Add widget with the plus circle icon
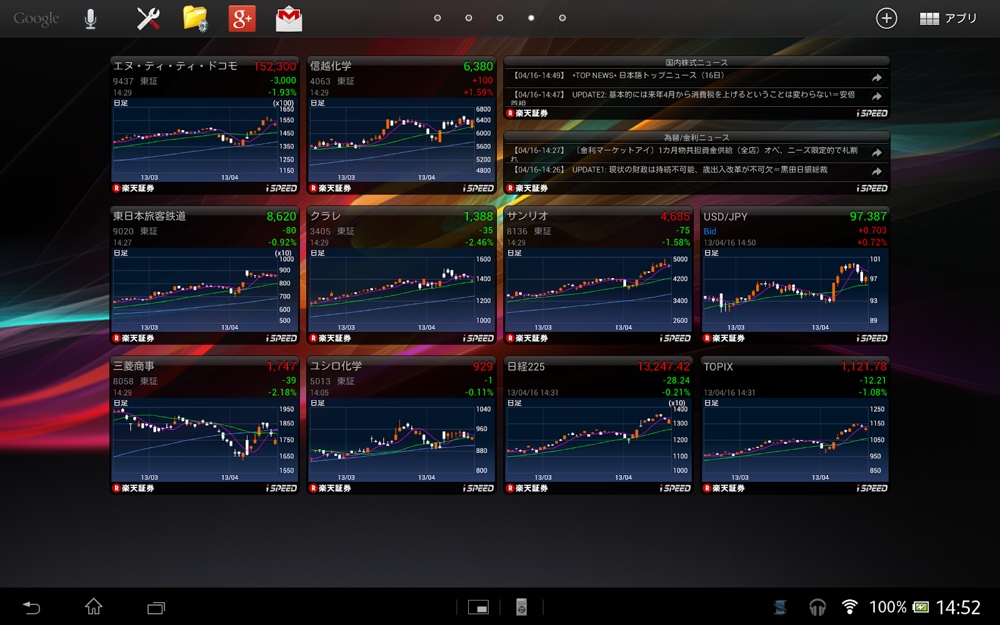The width and height of the screenshot is (1000, 625). pyautogui.click(x=886, y=18)
